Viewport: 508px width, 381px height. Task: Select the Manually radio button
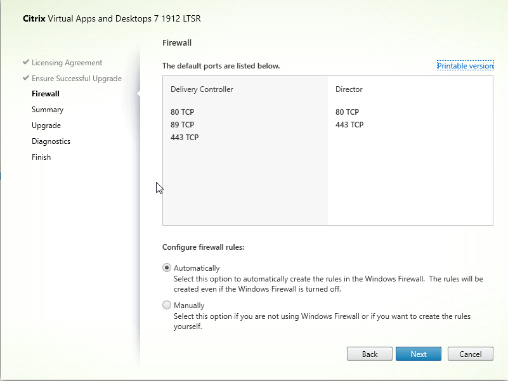click(x=167, y=305)
